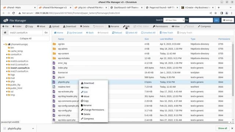235x132 pixels.
Task: Sort the list by the Last Modified column
Action: 166,39
